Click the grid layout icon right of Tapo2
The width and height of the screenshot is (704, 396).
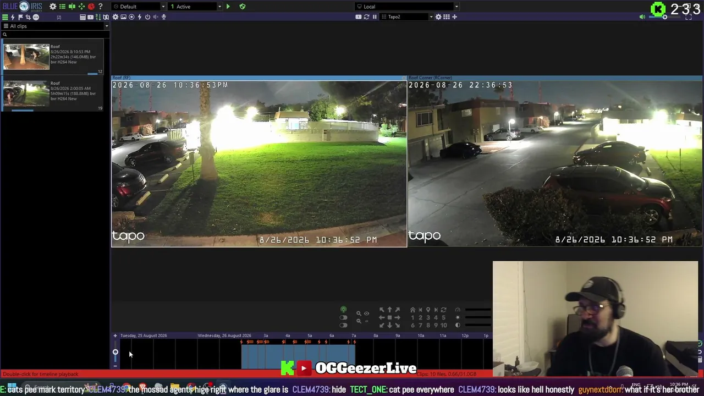click(447, 17)
